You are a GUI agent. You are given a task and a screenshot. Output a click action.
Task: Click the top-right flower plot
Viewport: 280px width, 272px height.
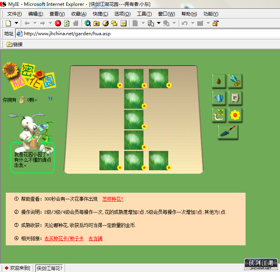coord(159,79)
